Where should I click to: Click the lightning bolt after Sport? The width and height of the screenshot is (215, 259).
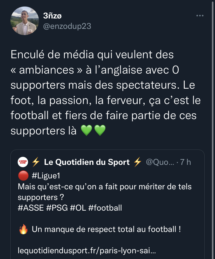(138, 162)
